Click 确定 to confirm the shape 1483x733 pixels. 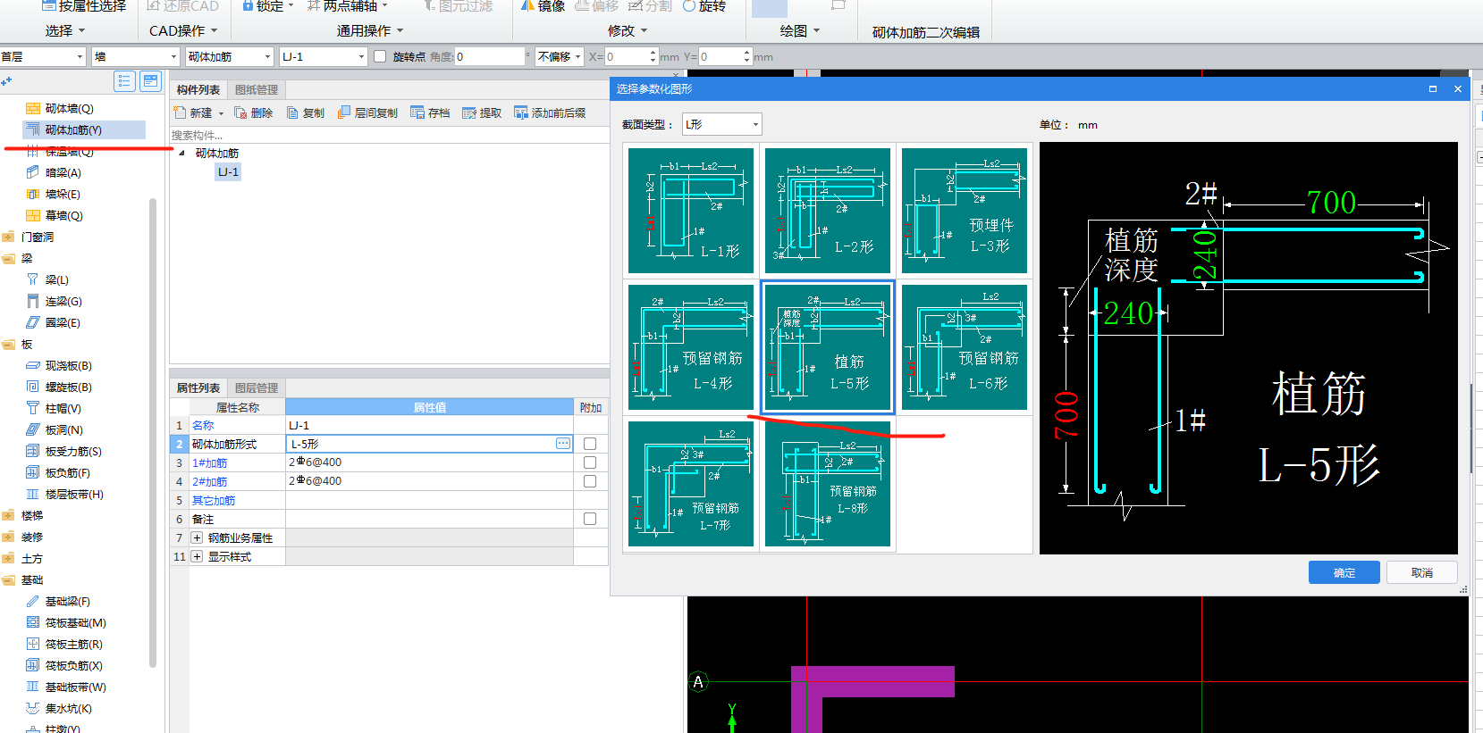(1344, 572)
